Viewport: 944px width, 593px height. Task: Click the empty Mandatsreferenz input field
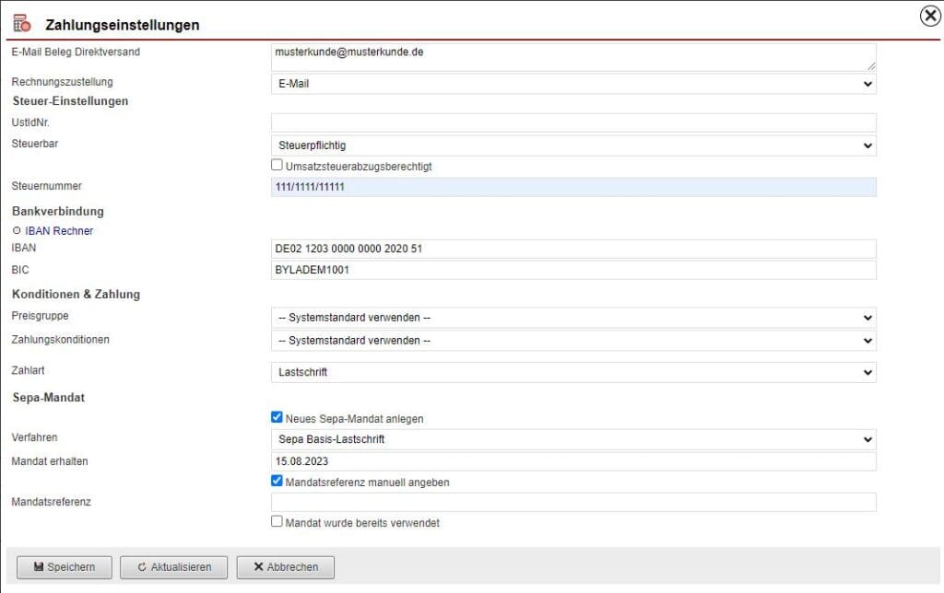click(x=572, y=501)
